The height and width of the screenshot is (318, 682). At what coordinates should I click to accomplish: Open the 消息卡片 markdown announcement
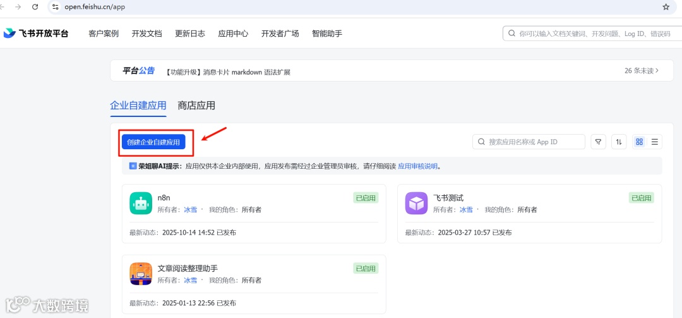point(228,72)
